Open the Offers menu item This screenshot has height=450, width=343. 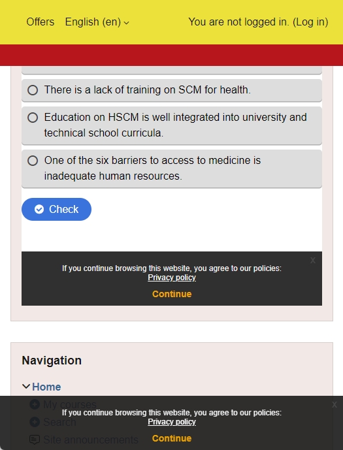[41, 22]
